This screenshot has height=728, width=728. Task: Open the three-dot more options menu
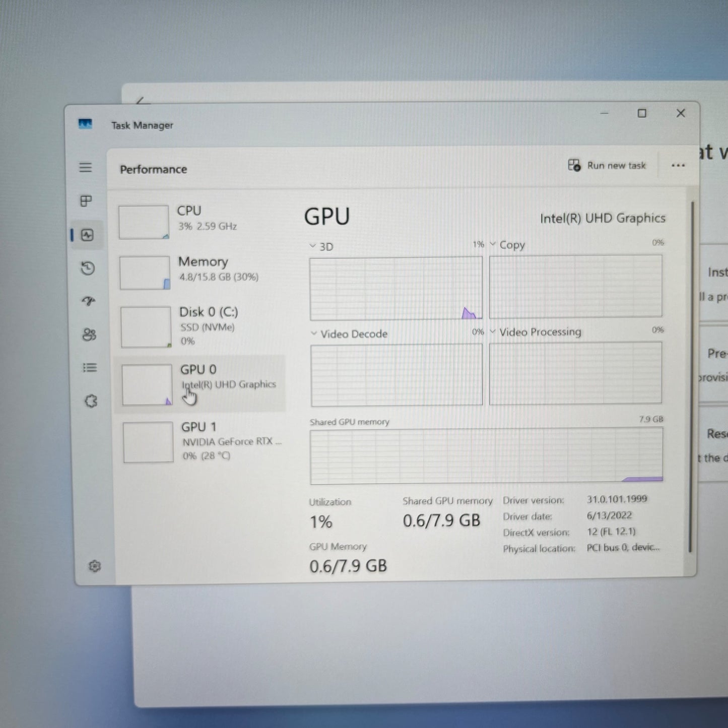[x=678, y=165]
